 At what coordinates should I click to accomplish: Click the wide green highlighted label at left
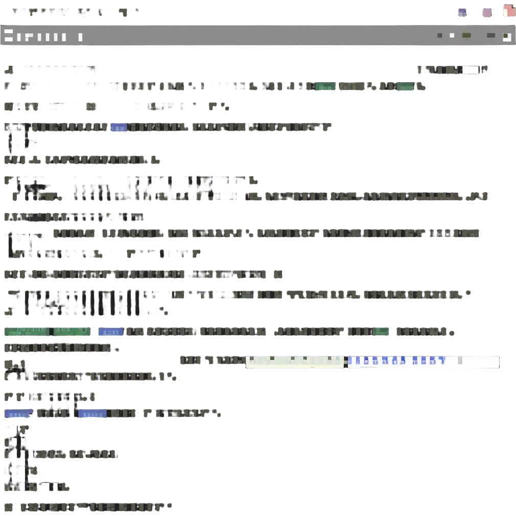click(x=27, y=332)
